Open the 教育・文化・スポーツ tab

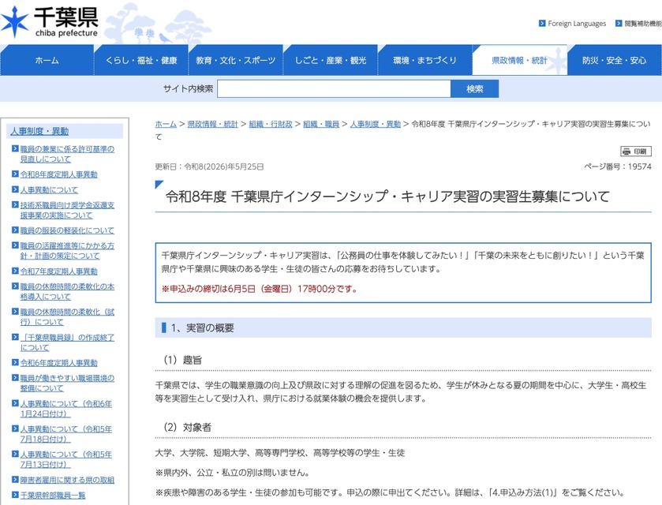click(236, 60)
